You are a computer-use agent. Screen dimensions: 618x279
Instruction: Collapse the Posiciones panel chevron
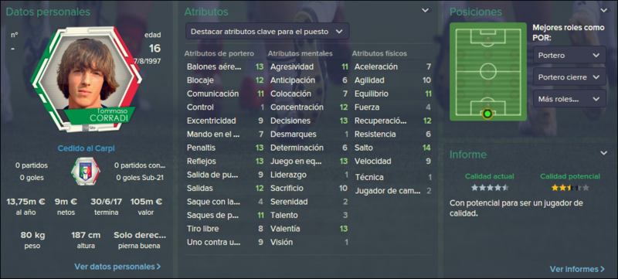coord(604,10)
